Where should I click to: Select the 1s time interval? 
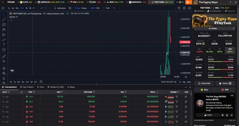pyautogui.click(x=9, y=8)
